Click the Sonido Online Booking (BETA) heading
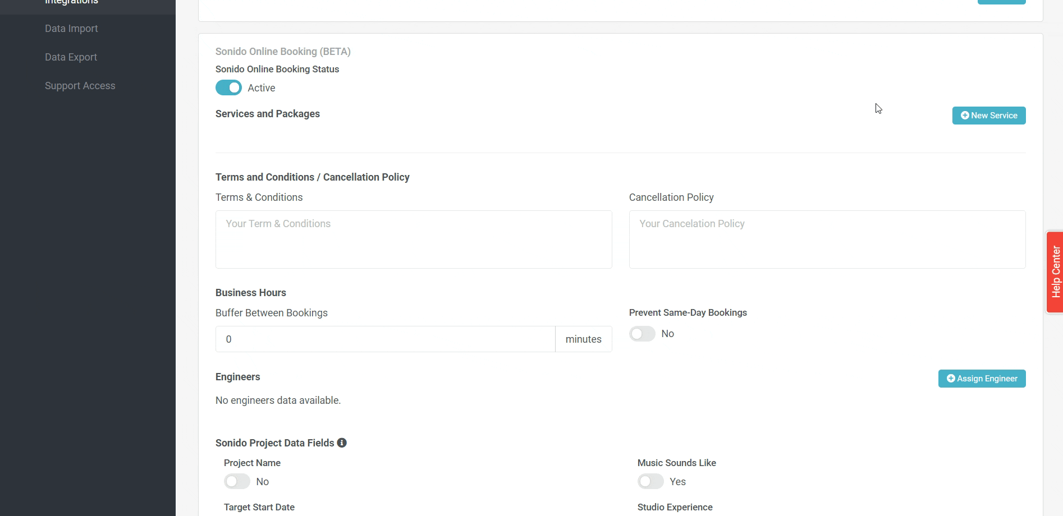 coord(283,52)
